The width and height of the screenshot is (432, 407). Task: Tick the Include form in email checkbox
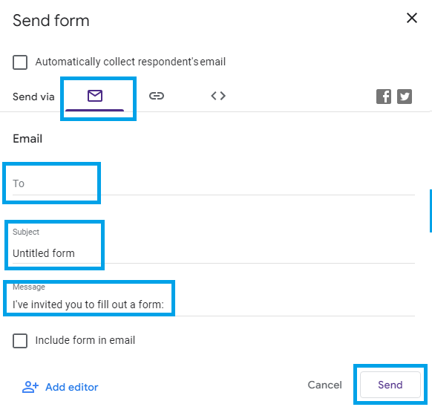[20, 341]
